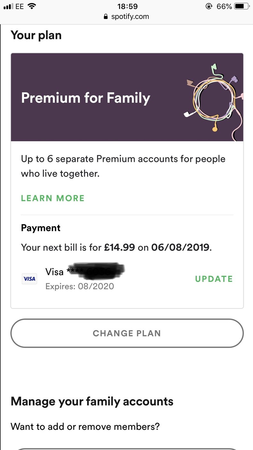Tap the 'Want to add or remove members?' text
253x450 pixels.
(x=85, y=427)
